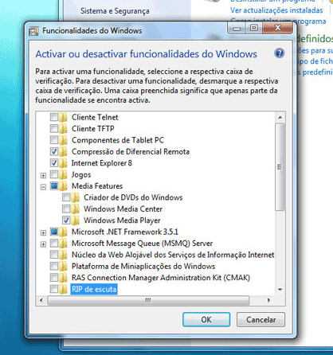Tick the RIP de escuta checkbox
Screen dimensions: 333x355
click(54, 289)
